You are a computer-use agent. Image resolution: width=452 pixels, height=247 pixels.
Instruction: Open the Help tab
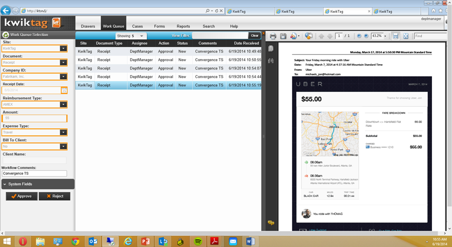(x=234, y=26)
